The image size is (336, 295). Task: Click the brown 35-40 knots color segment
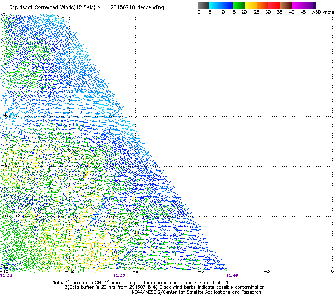[286, 5]
